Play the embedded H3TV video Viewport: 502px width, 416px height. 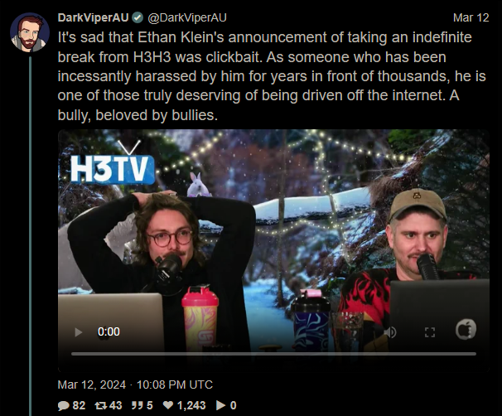[79, 332]
